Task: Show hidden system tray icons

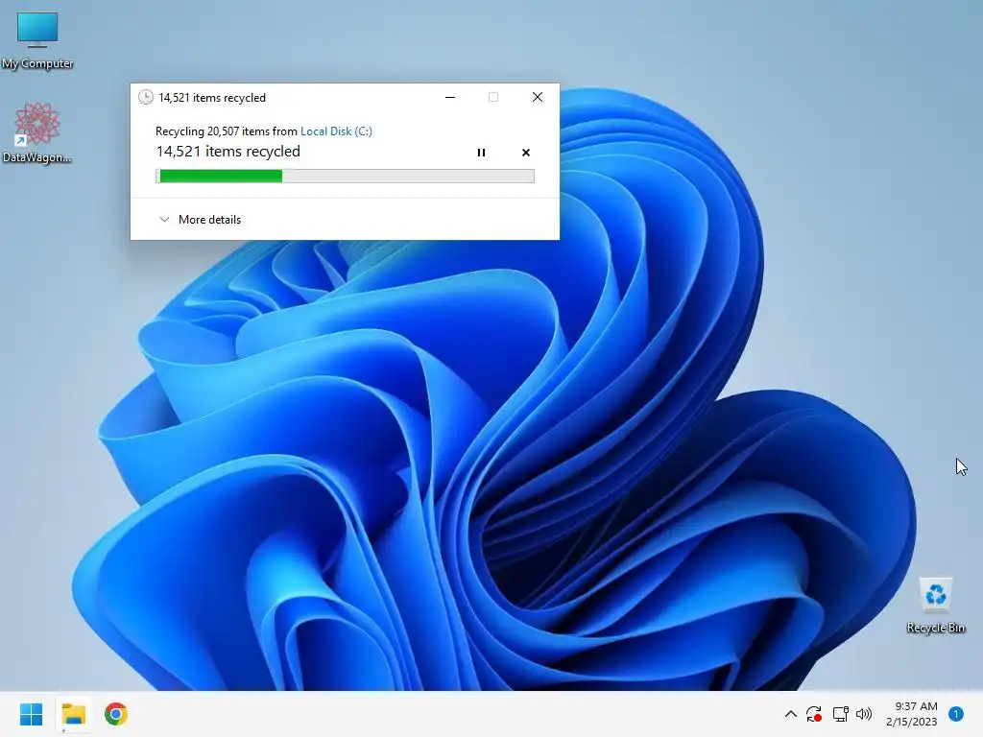Action: (x=791, y=714)
